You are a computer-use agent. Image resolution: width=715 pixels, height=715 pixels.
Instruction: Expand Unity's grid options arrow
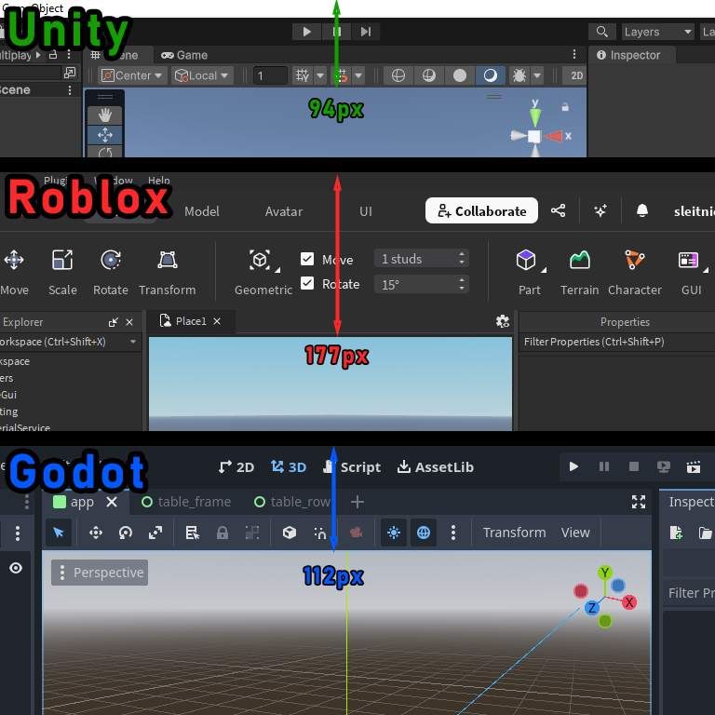[320, 75]
